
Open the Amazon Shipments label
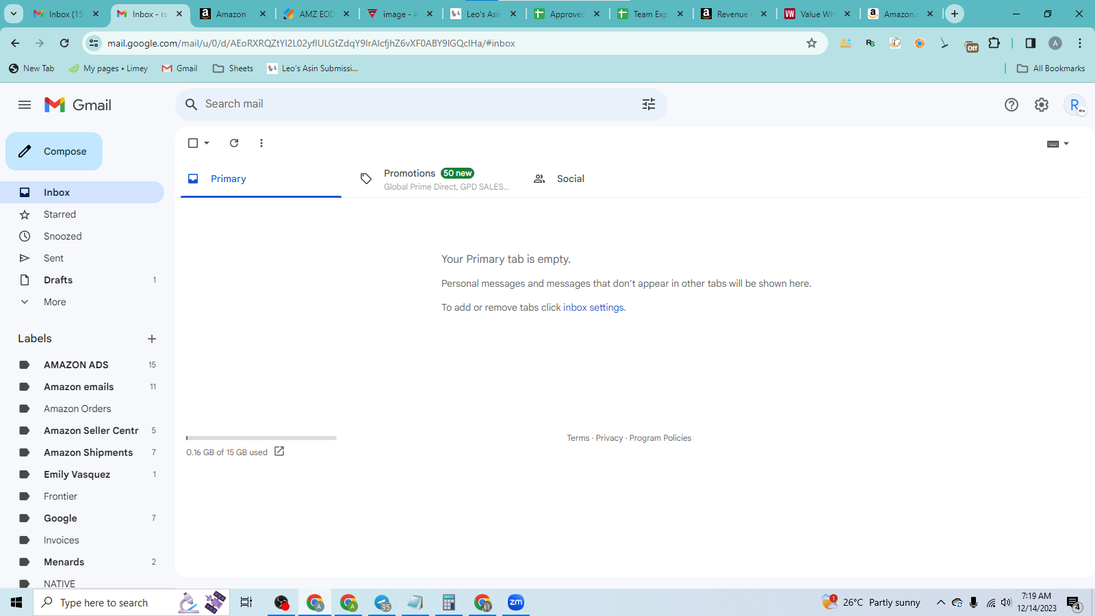82,452
